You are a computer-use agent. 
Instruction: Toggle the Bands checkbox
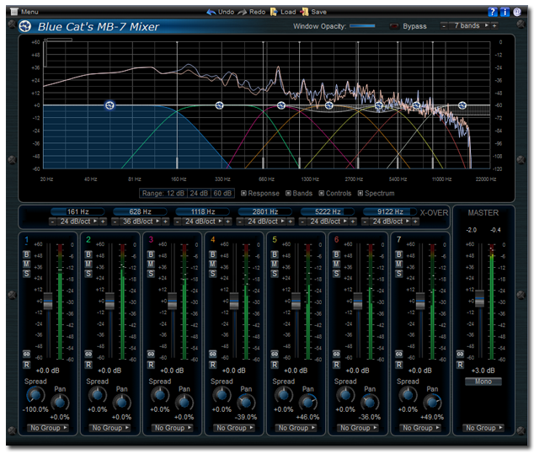click(288, 194)
